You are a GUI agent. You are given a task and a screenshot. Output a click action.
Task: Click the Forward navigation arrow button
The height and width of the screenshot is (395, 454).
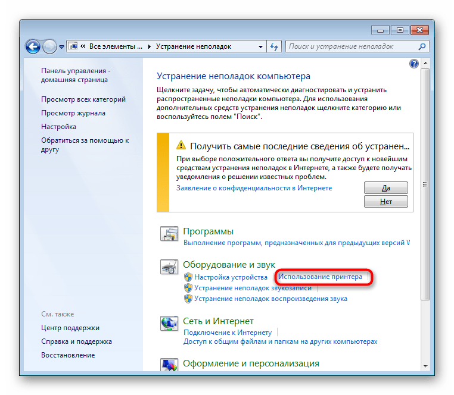[49, 46]
